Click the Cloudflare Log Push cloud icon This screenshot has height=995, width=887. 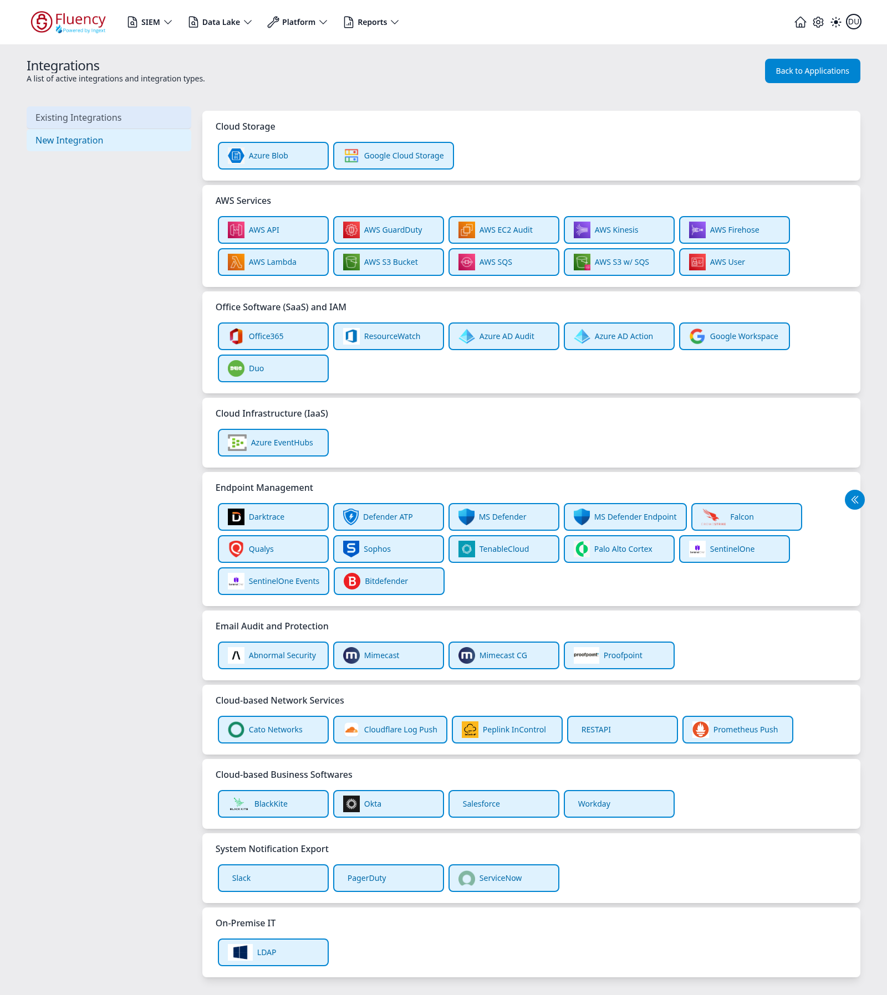point(351,730)
